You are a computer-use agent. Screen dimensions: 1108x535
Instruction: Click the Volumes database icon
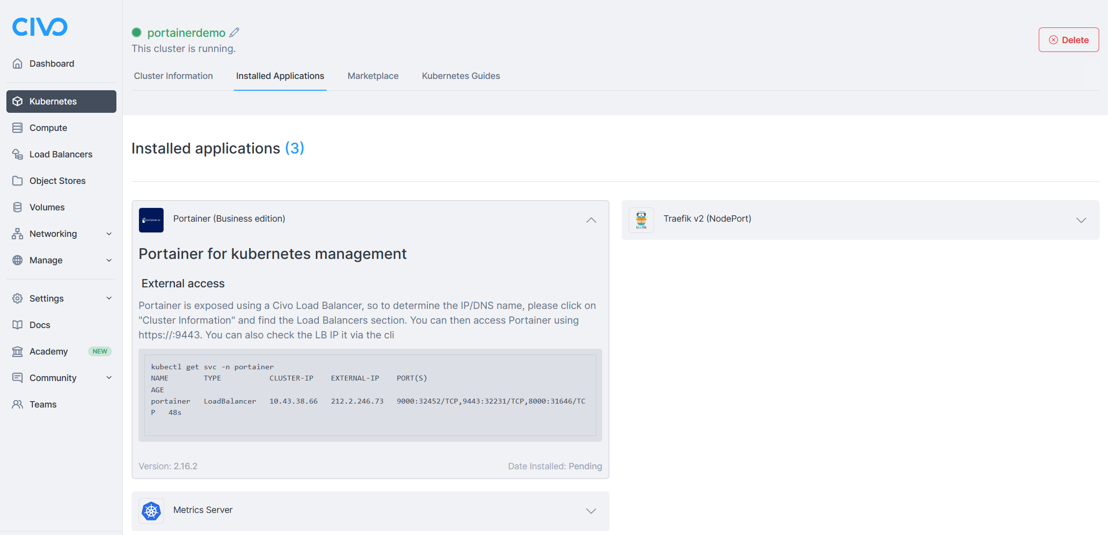click(18, 207)
